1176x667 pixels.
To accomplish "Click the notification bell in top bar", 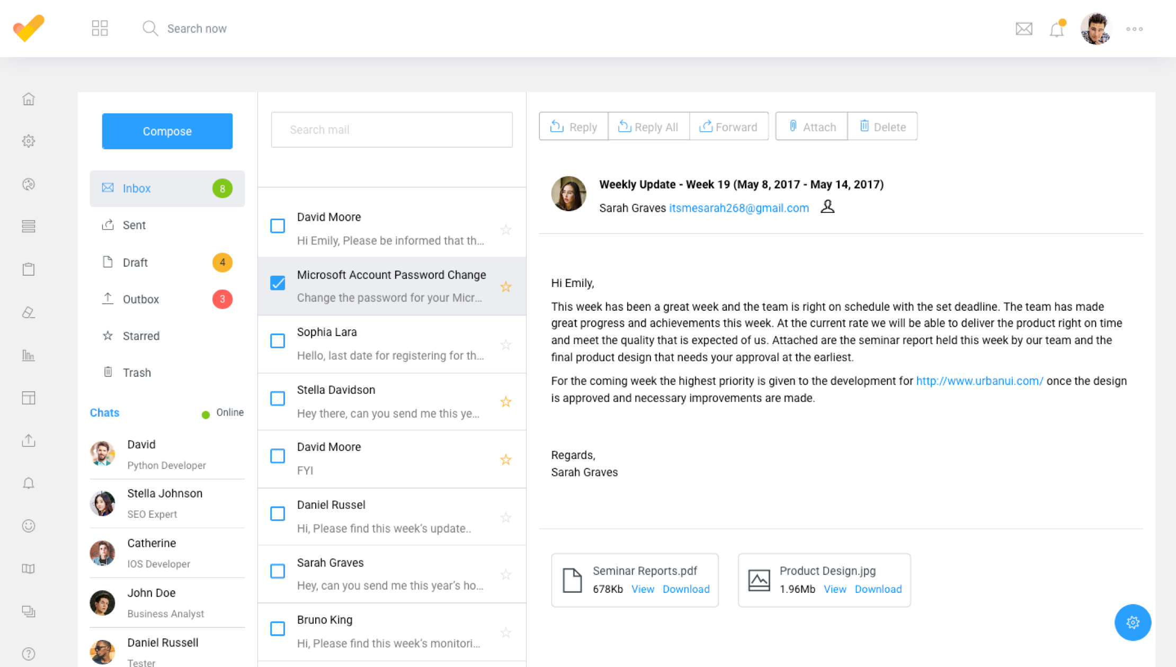I will [1056, 29].
